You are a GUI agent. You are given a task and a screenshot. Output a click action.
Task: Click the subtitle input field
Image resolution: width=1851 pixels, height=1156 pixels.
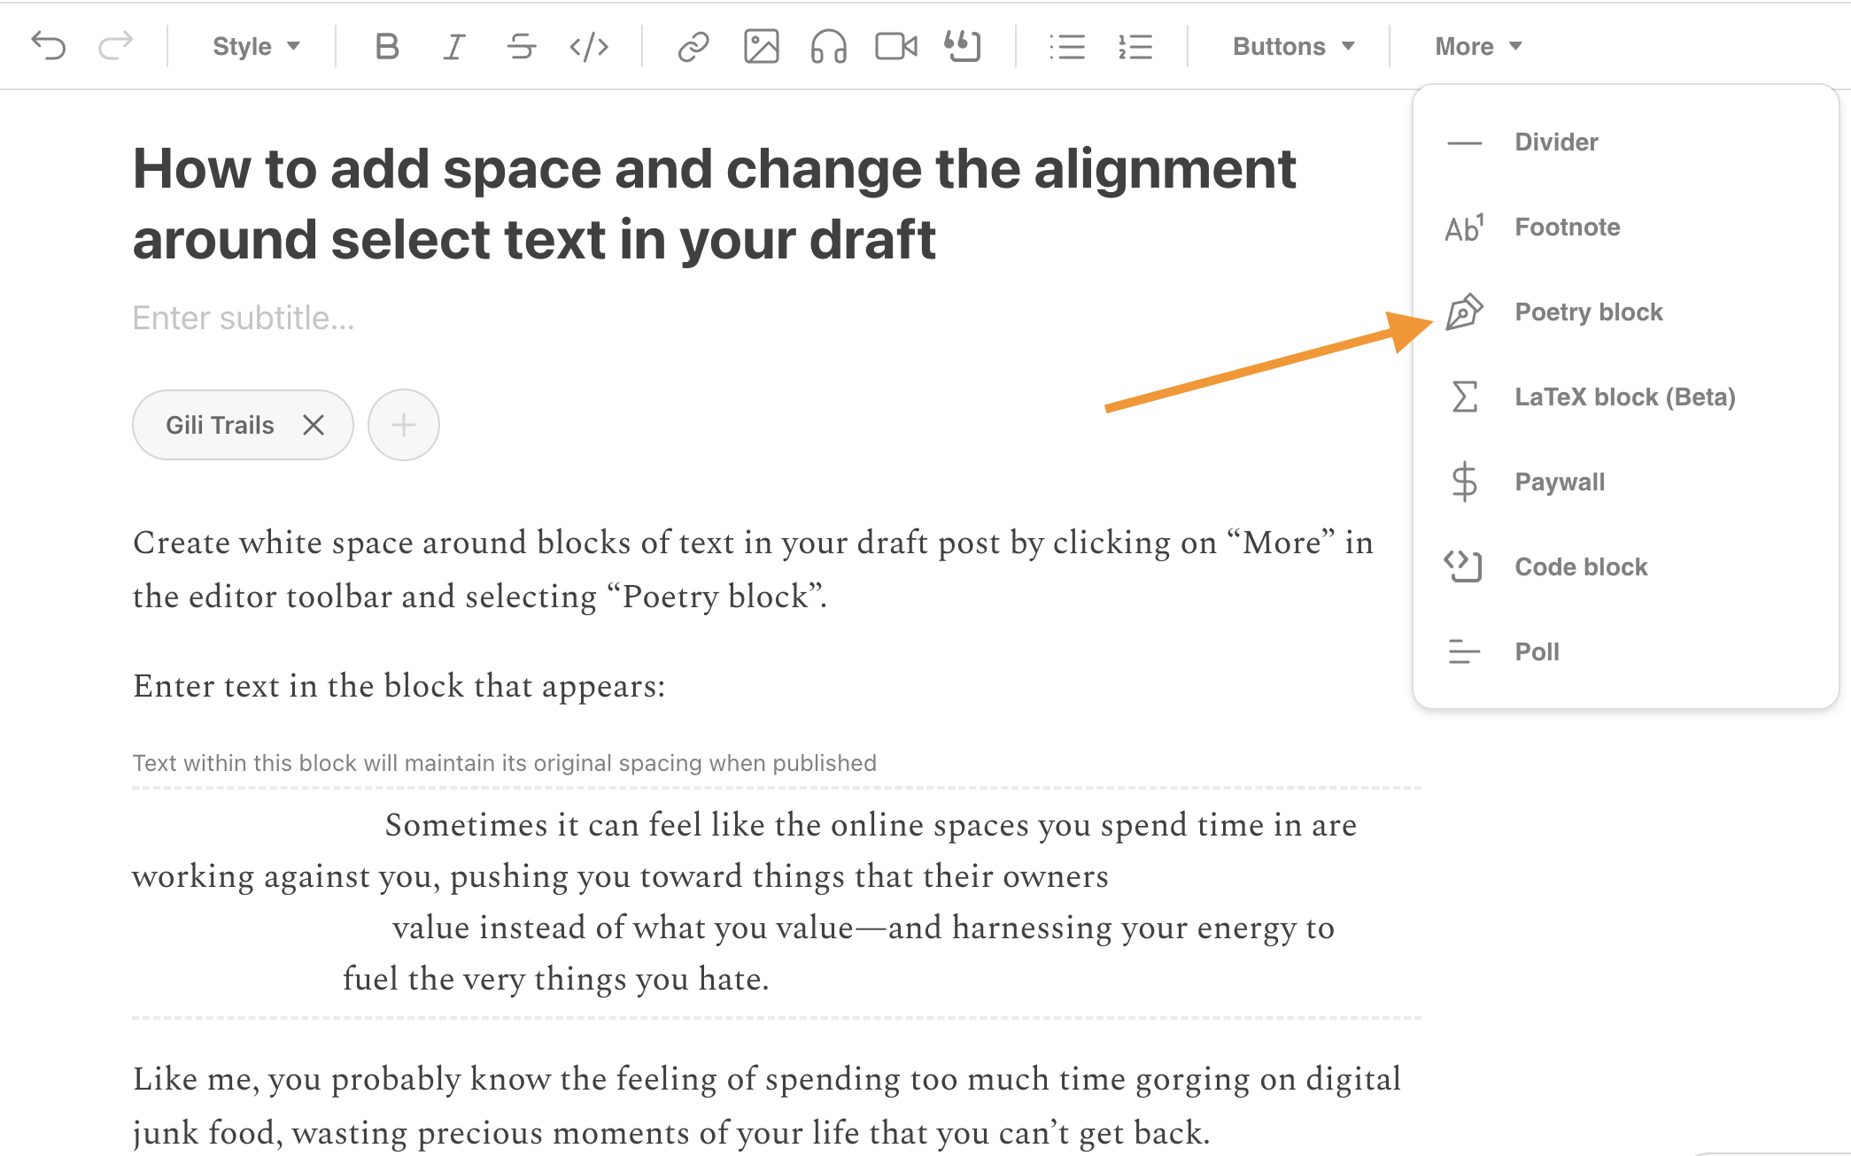click(x=244, y=317)
